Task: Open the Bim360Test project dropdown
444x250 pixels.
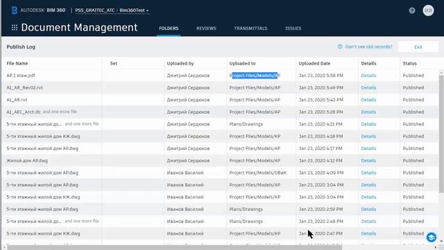Action: 134,10
